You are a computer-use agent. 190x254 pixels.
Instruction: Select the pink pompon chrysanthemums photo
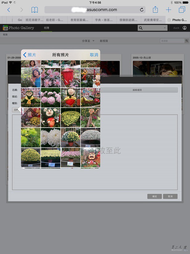pyautogui.click(x=51, y=98)
